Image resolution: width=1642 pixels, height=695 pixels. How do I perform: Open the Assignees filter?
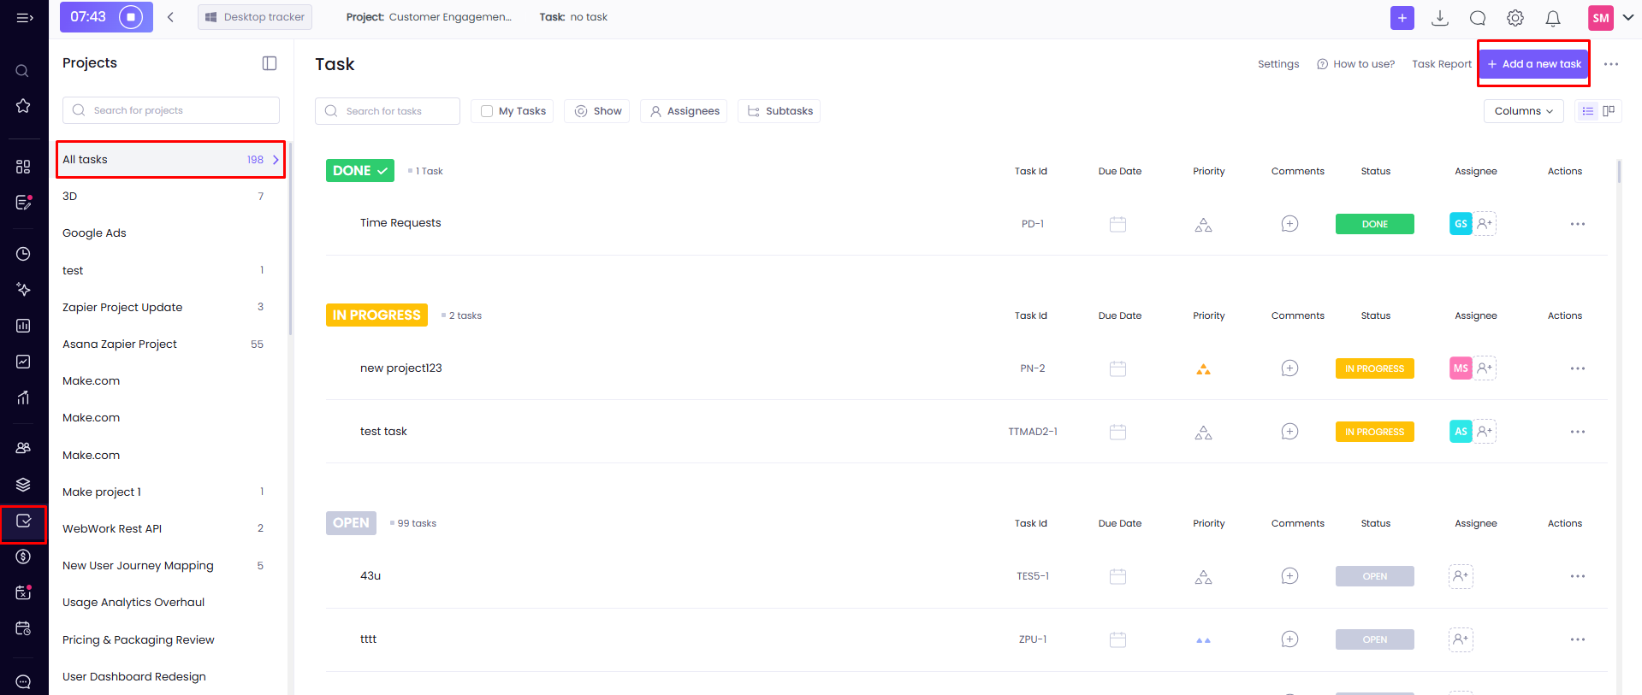(684, 111)
